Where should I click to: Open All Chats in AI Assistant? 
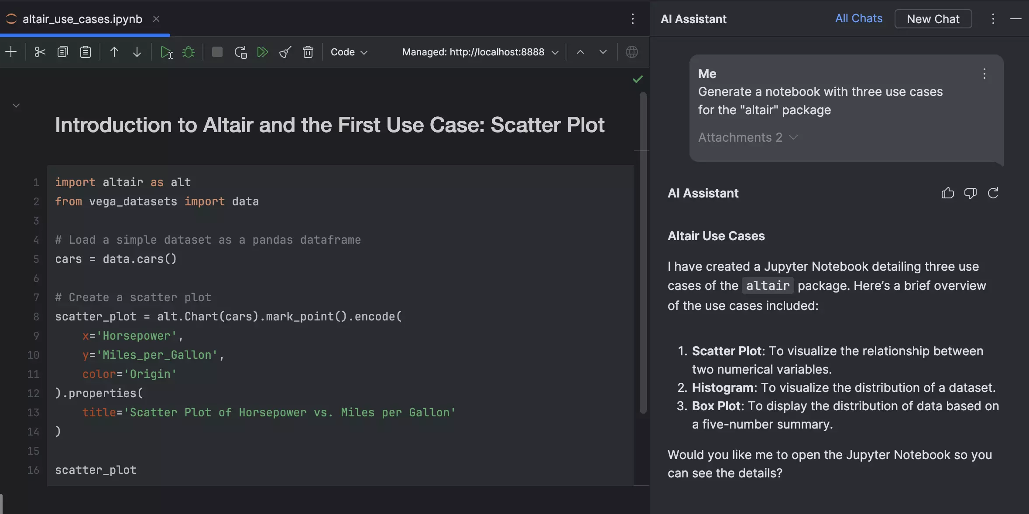click(858, 18)
